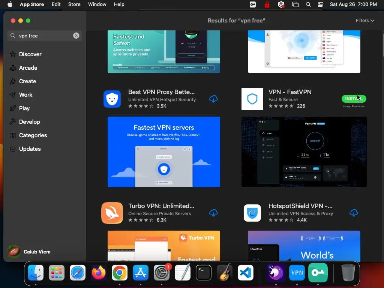384x288 pixels.
Task: Click the window mirroring menu bar icon
Action: 295,4
